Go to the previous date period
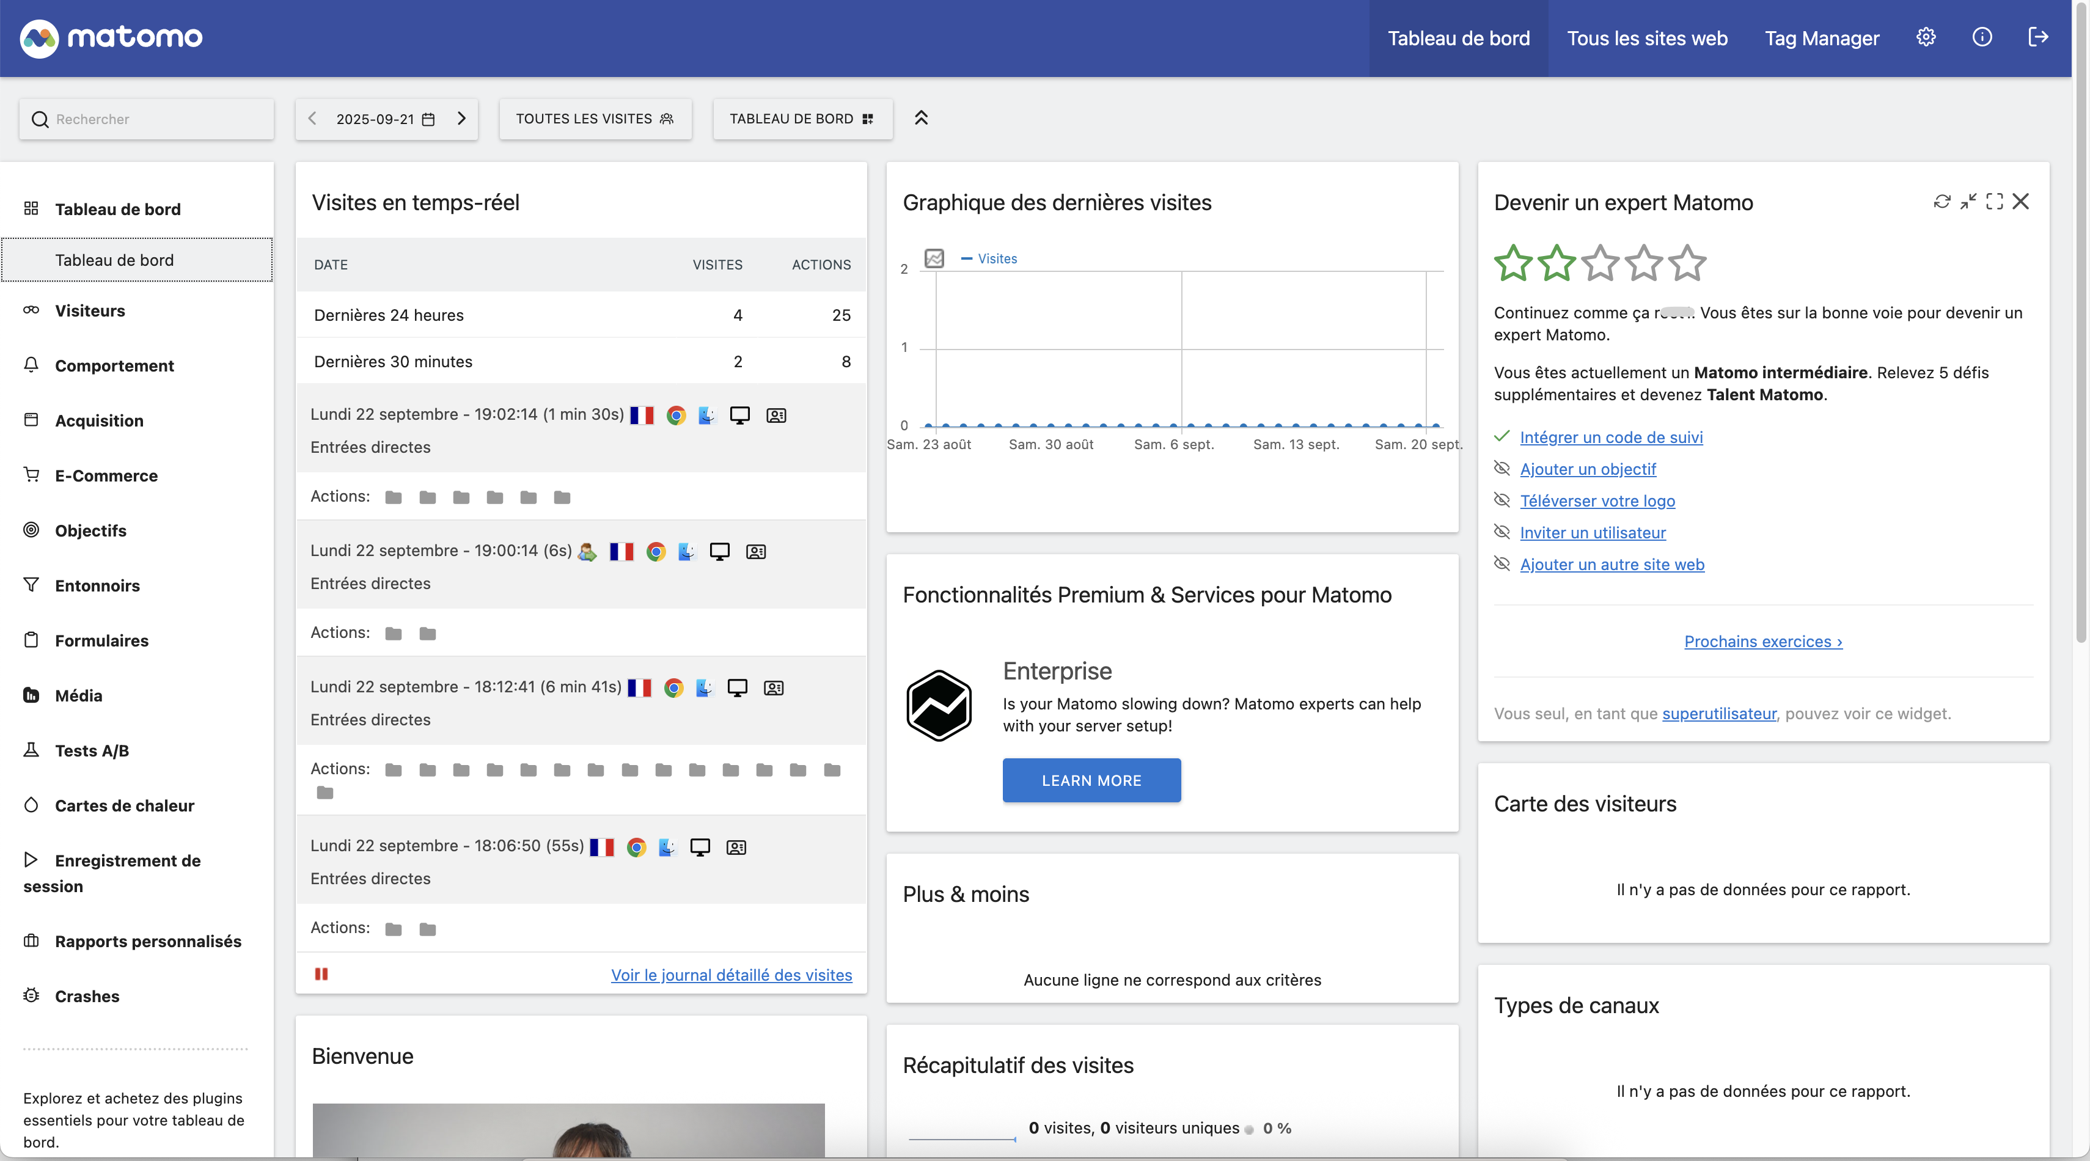 point(312,119)
